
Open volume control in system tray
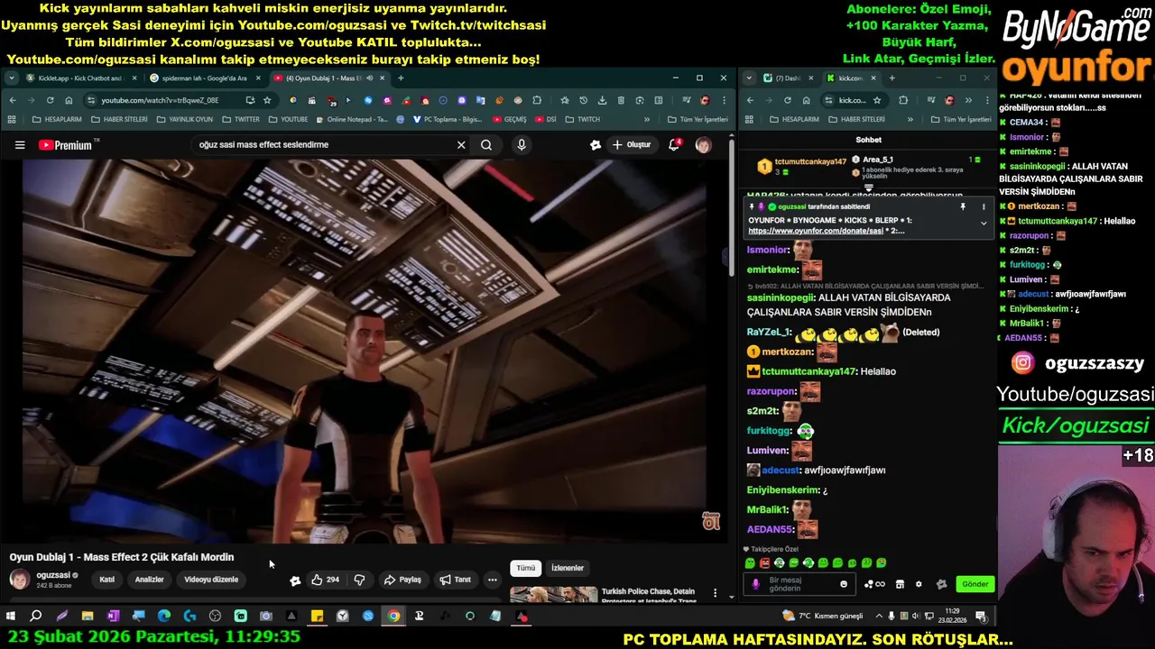pos(916,617)
